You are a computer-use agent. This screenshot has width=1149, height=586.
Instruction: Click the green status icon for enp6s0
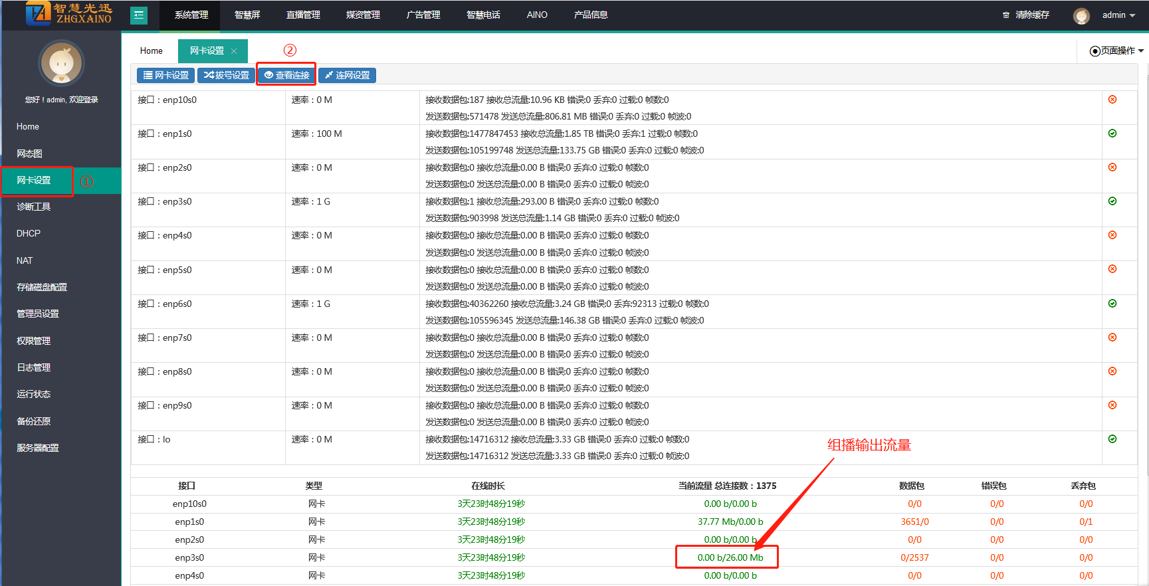1112,304
